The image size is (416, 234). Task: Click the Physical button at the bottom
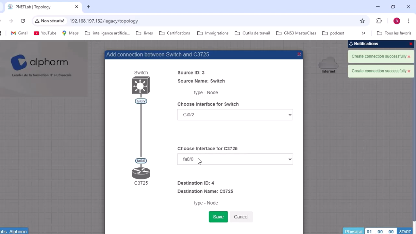click(354, 231)
